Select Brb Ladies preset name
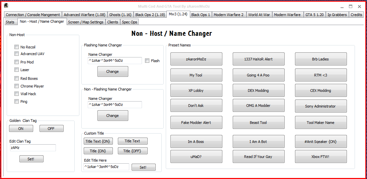The image size is (367, 179). [321, 59]
